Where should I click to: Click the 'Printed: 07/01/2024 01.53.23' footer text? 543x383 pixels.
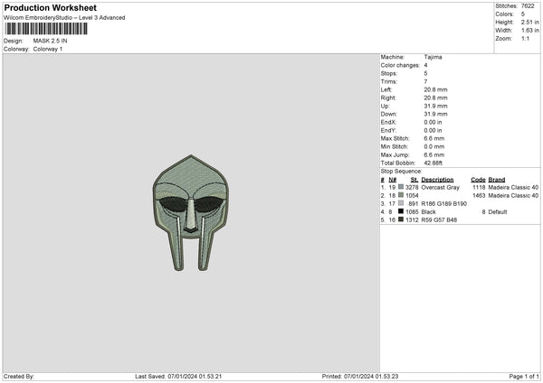coord(360,377)
